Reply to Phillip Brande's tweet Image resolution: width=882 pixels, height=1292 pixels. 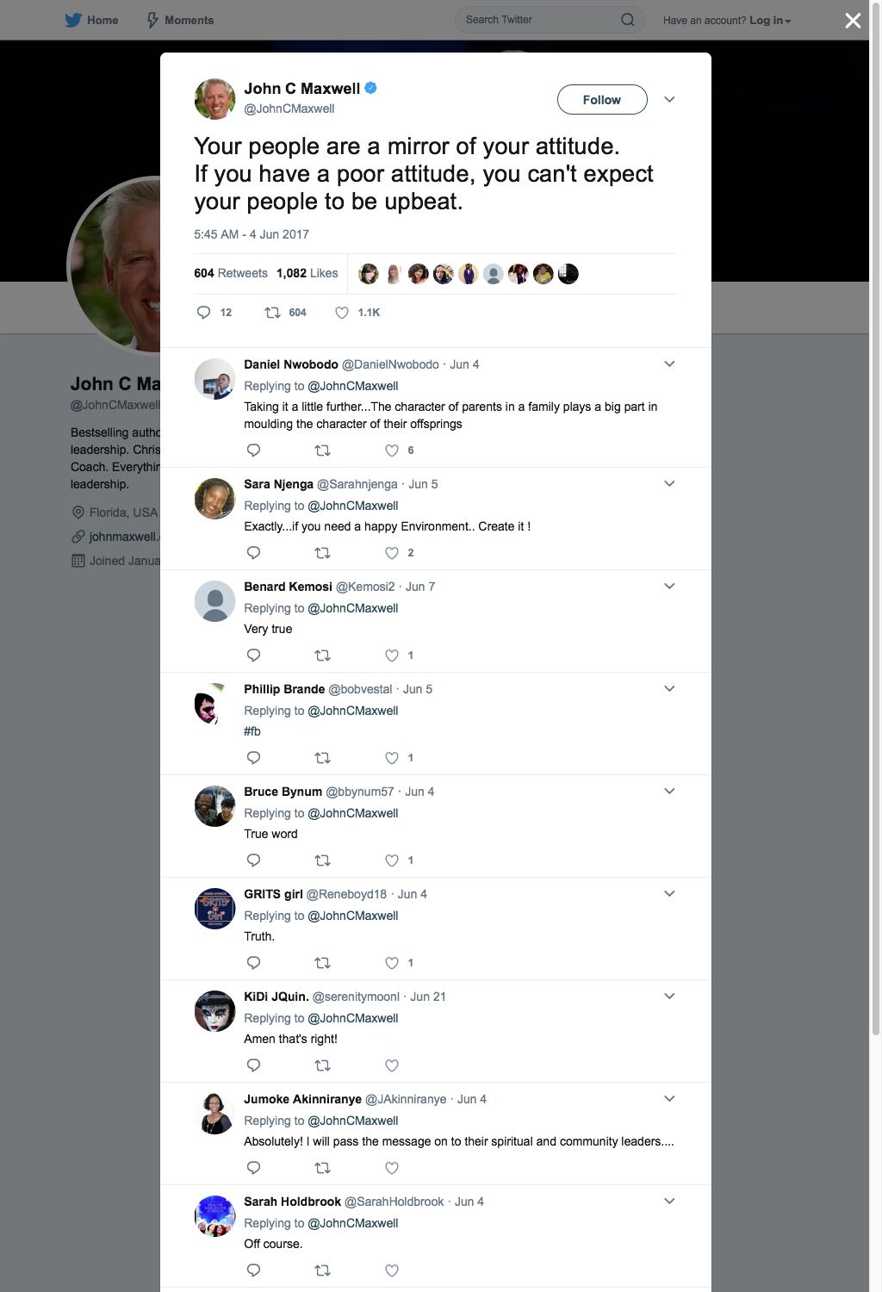[x=254, y=758]
